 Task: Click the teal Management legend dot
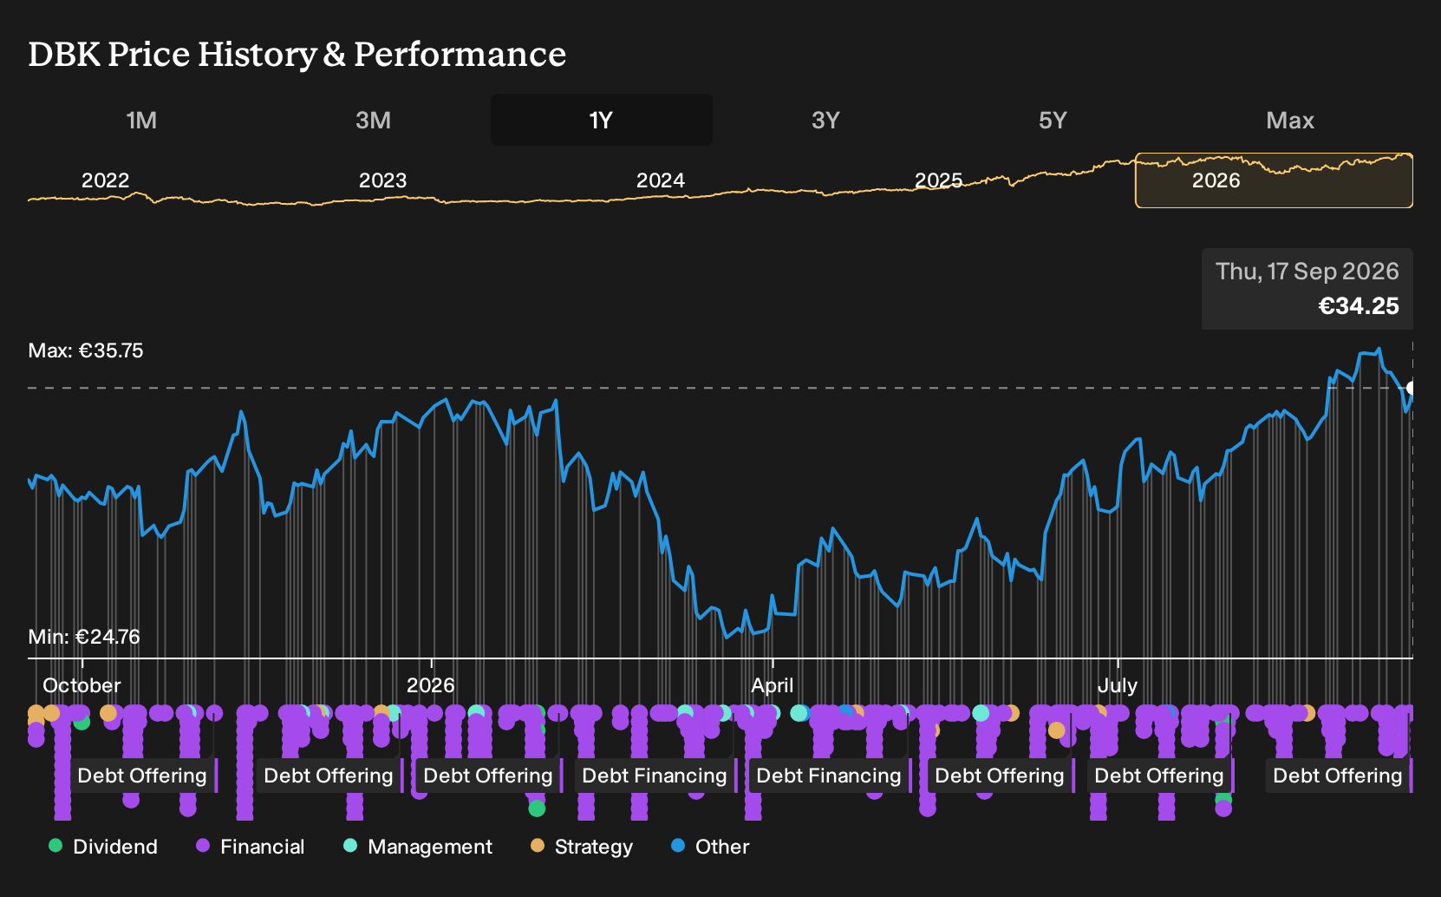click(350, 845)
